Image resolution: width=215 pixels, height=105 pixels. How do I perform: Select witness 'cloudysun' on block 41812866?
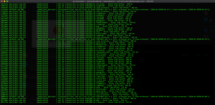pos(101,102)
